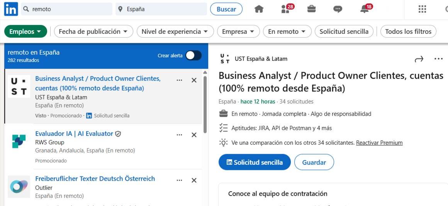Viewport: 448px width, 206px height.
Task: Click '282 resultados' text
Action: tap(24, 60)
